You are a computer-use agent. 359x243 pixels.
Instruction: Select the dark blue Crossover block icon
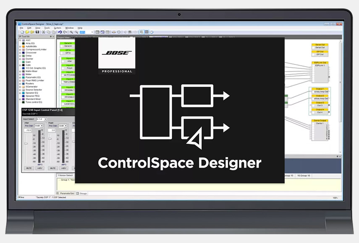pyautogui.click(x=24, y=53)
